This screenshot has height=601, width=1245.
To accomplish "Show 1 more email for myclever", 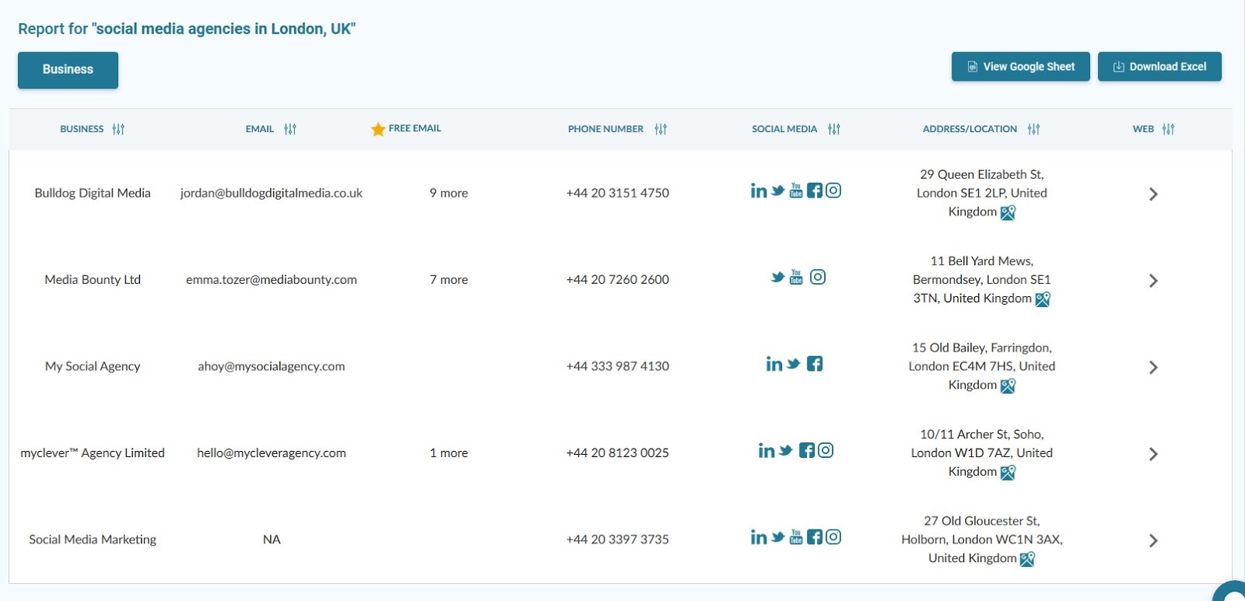I will coord(449,452).
